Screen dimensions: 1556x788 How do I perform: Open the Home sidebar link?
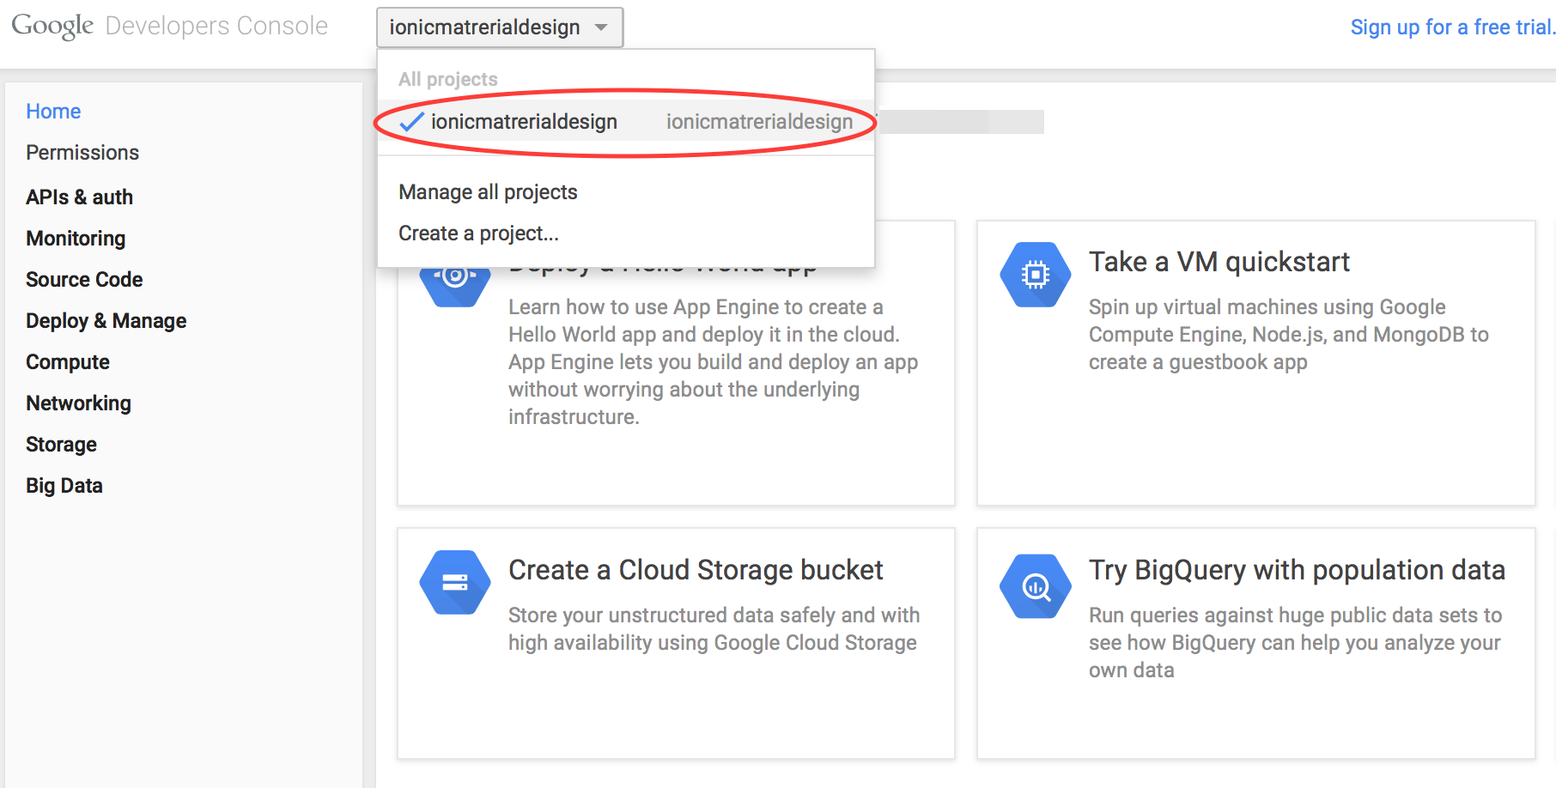pyautogui.click(x=53, y=112)
